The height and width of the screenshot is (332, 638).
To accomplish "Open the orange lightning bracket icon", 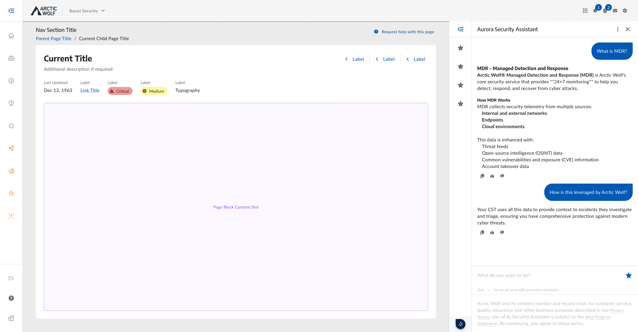I will [x=11, y=216].
